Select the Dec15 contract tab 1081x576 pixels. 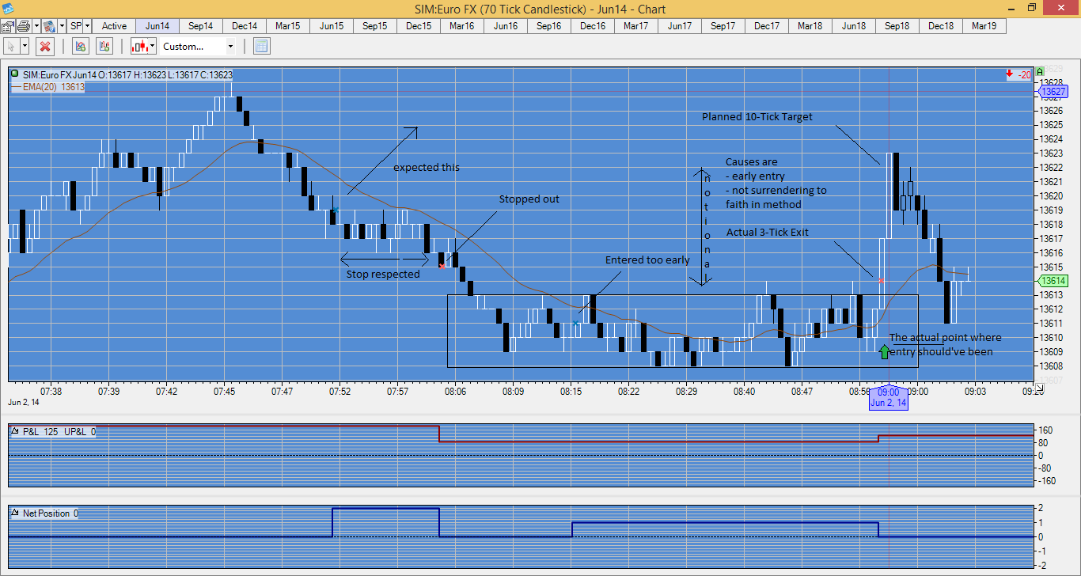419,26
